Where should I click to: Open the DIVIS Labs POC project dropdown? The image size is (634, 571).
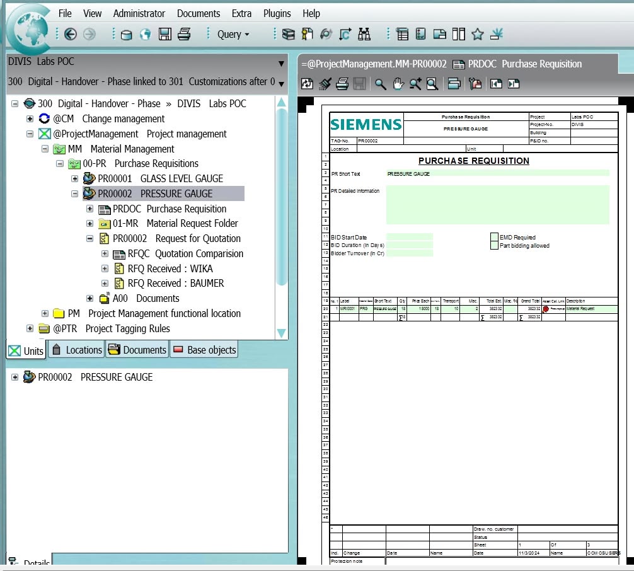point(281,63)
